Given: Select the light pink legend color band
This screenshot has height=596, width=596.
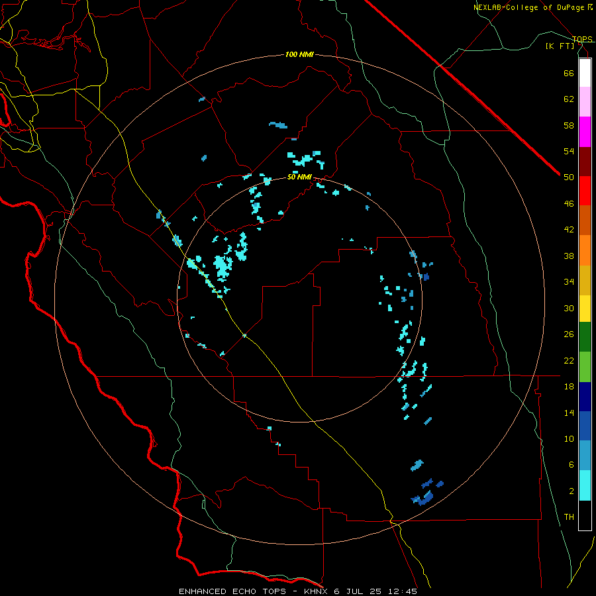Looking at the screenshot, I should click(585, 102).
